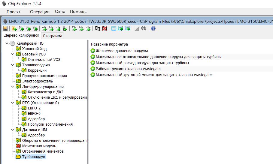Toggle the Моментная модель red X checkbox
Screen dimensions: 273x164
pos(18,146)
